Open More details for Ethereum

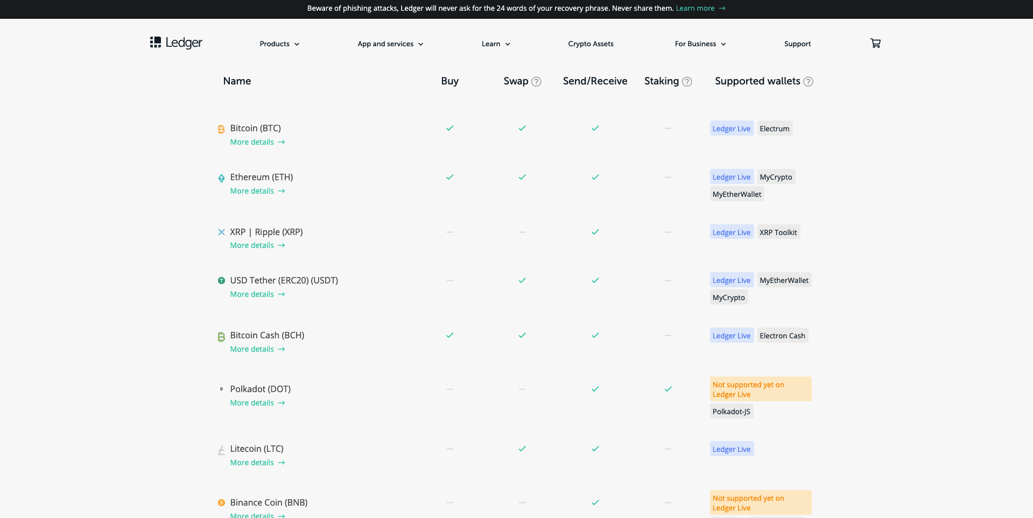pyautogui.click(x=257, y=191)
